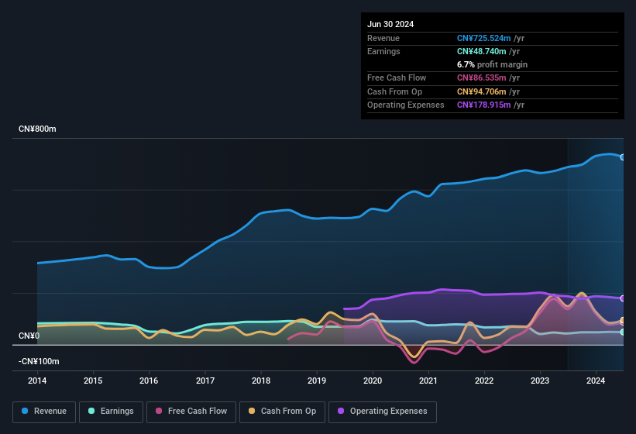Click the Free Cash Flow label in tooltip
The image size is (636, 434).
coord(397,77)
